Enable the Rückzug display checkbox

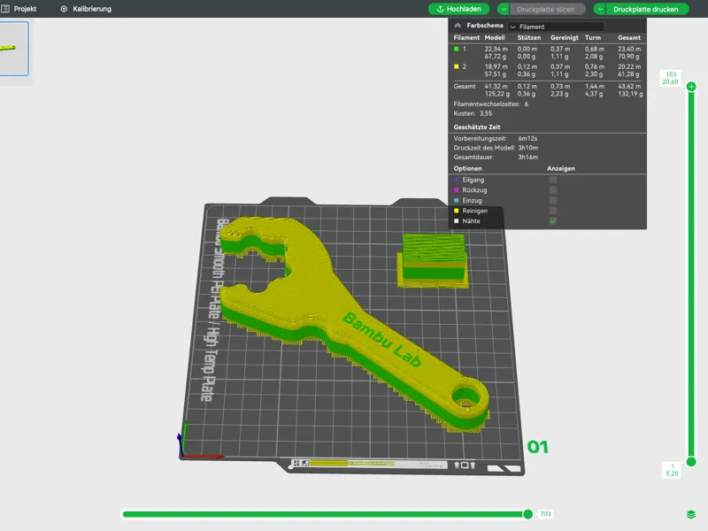tap(553, 190)
